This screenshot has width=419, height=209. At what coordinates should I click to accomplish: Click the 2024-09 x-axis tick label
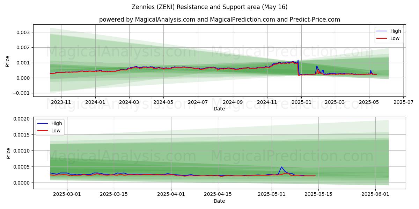[x=233, y=102]
